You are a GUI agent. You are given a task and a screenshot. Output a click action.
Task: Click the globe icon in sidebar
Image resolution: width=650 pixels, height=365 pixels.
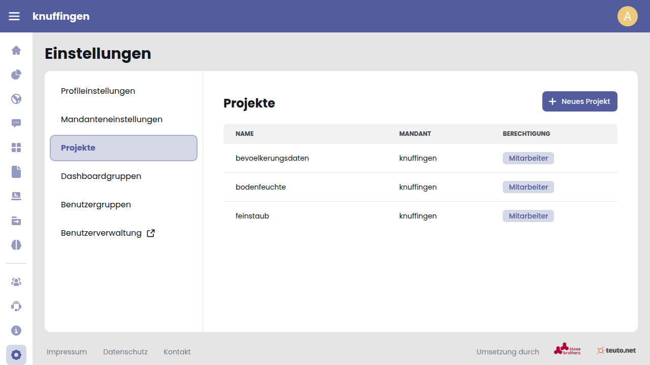(16, 99)
